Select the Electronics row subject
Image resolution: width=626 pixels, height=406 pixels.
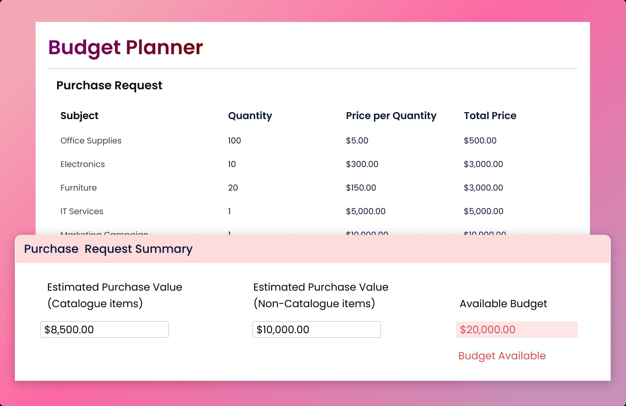click(83, 164)
